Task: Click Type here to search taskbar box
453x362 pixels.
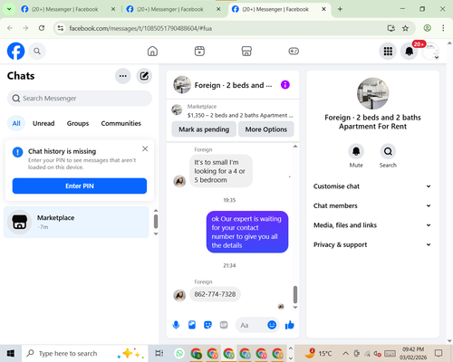Action: tap(84, 353)
